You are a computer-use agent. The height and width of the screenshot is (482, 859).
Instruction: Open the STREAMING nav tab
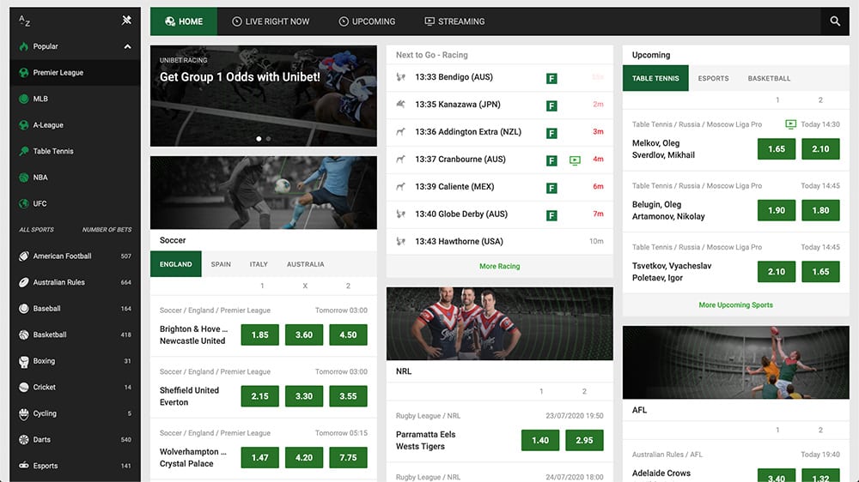pyautogui.click(x=454, y=21)
